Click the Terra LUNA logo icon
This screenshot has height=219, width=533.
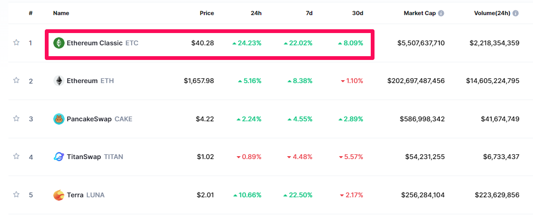coord(58,194)
